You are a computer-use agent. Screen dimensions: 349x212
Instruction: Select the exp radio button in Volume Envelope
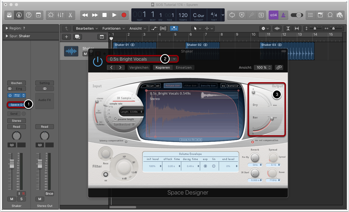[205, 166]
